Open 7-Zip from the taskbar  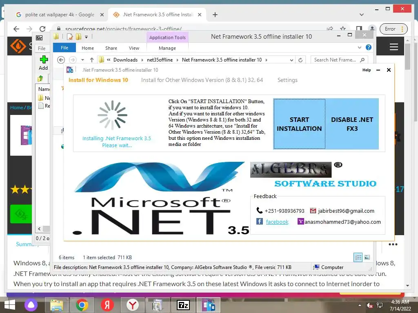click(183, 305)
